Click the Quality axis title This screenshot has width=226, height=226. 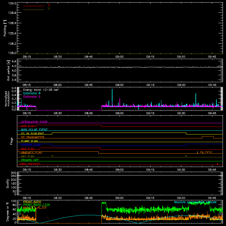tap(8, 183)
